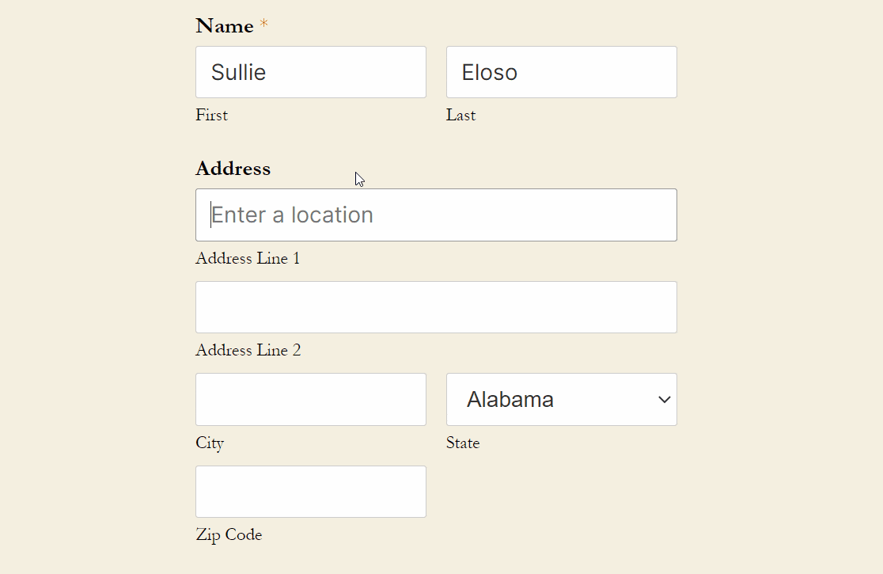Click the "Zip Code" sublabel text
The width and height of the screenshot is (883, 574).
pos(229,535)
